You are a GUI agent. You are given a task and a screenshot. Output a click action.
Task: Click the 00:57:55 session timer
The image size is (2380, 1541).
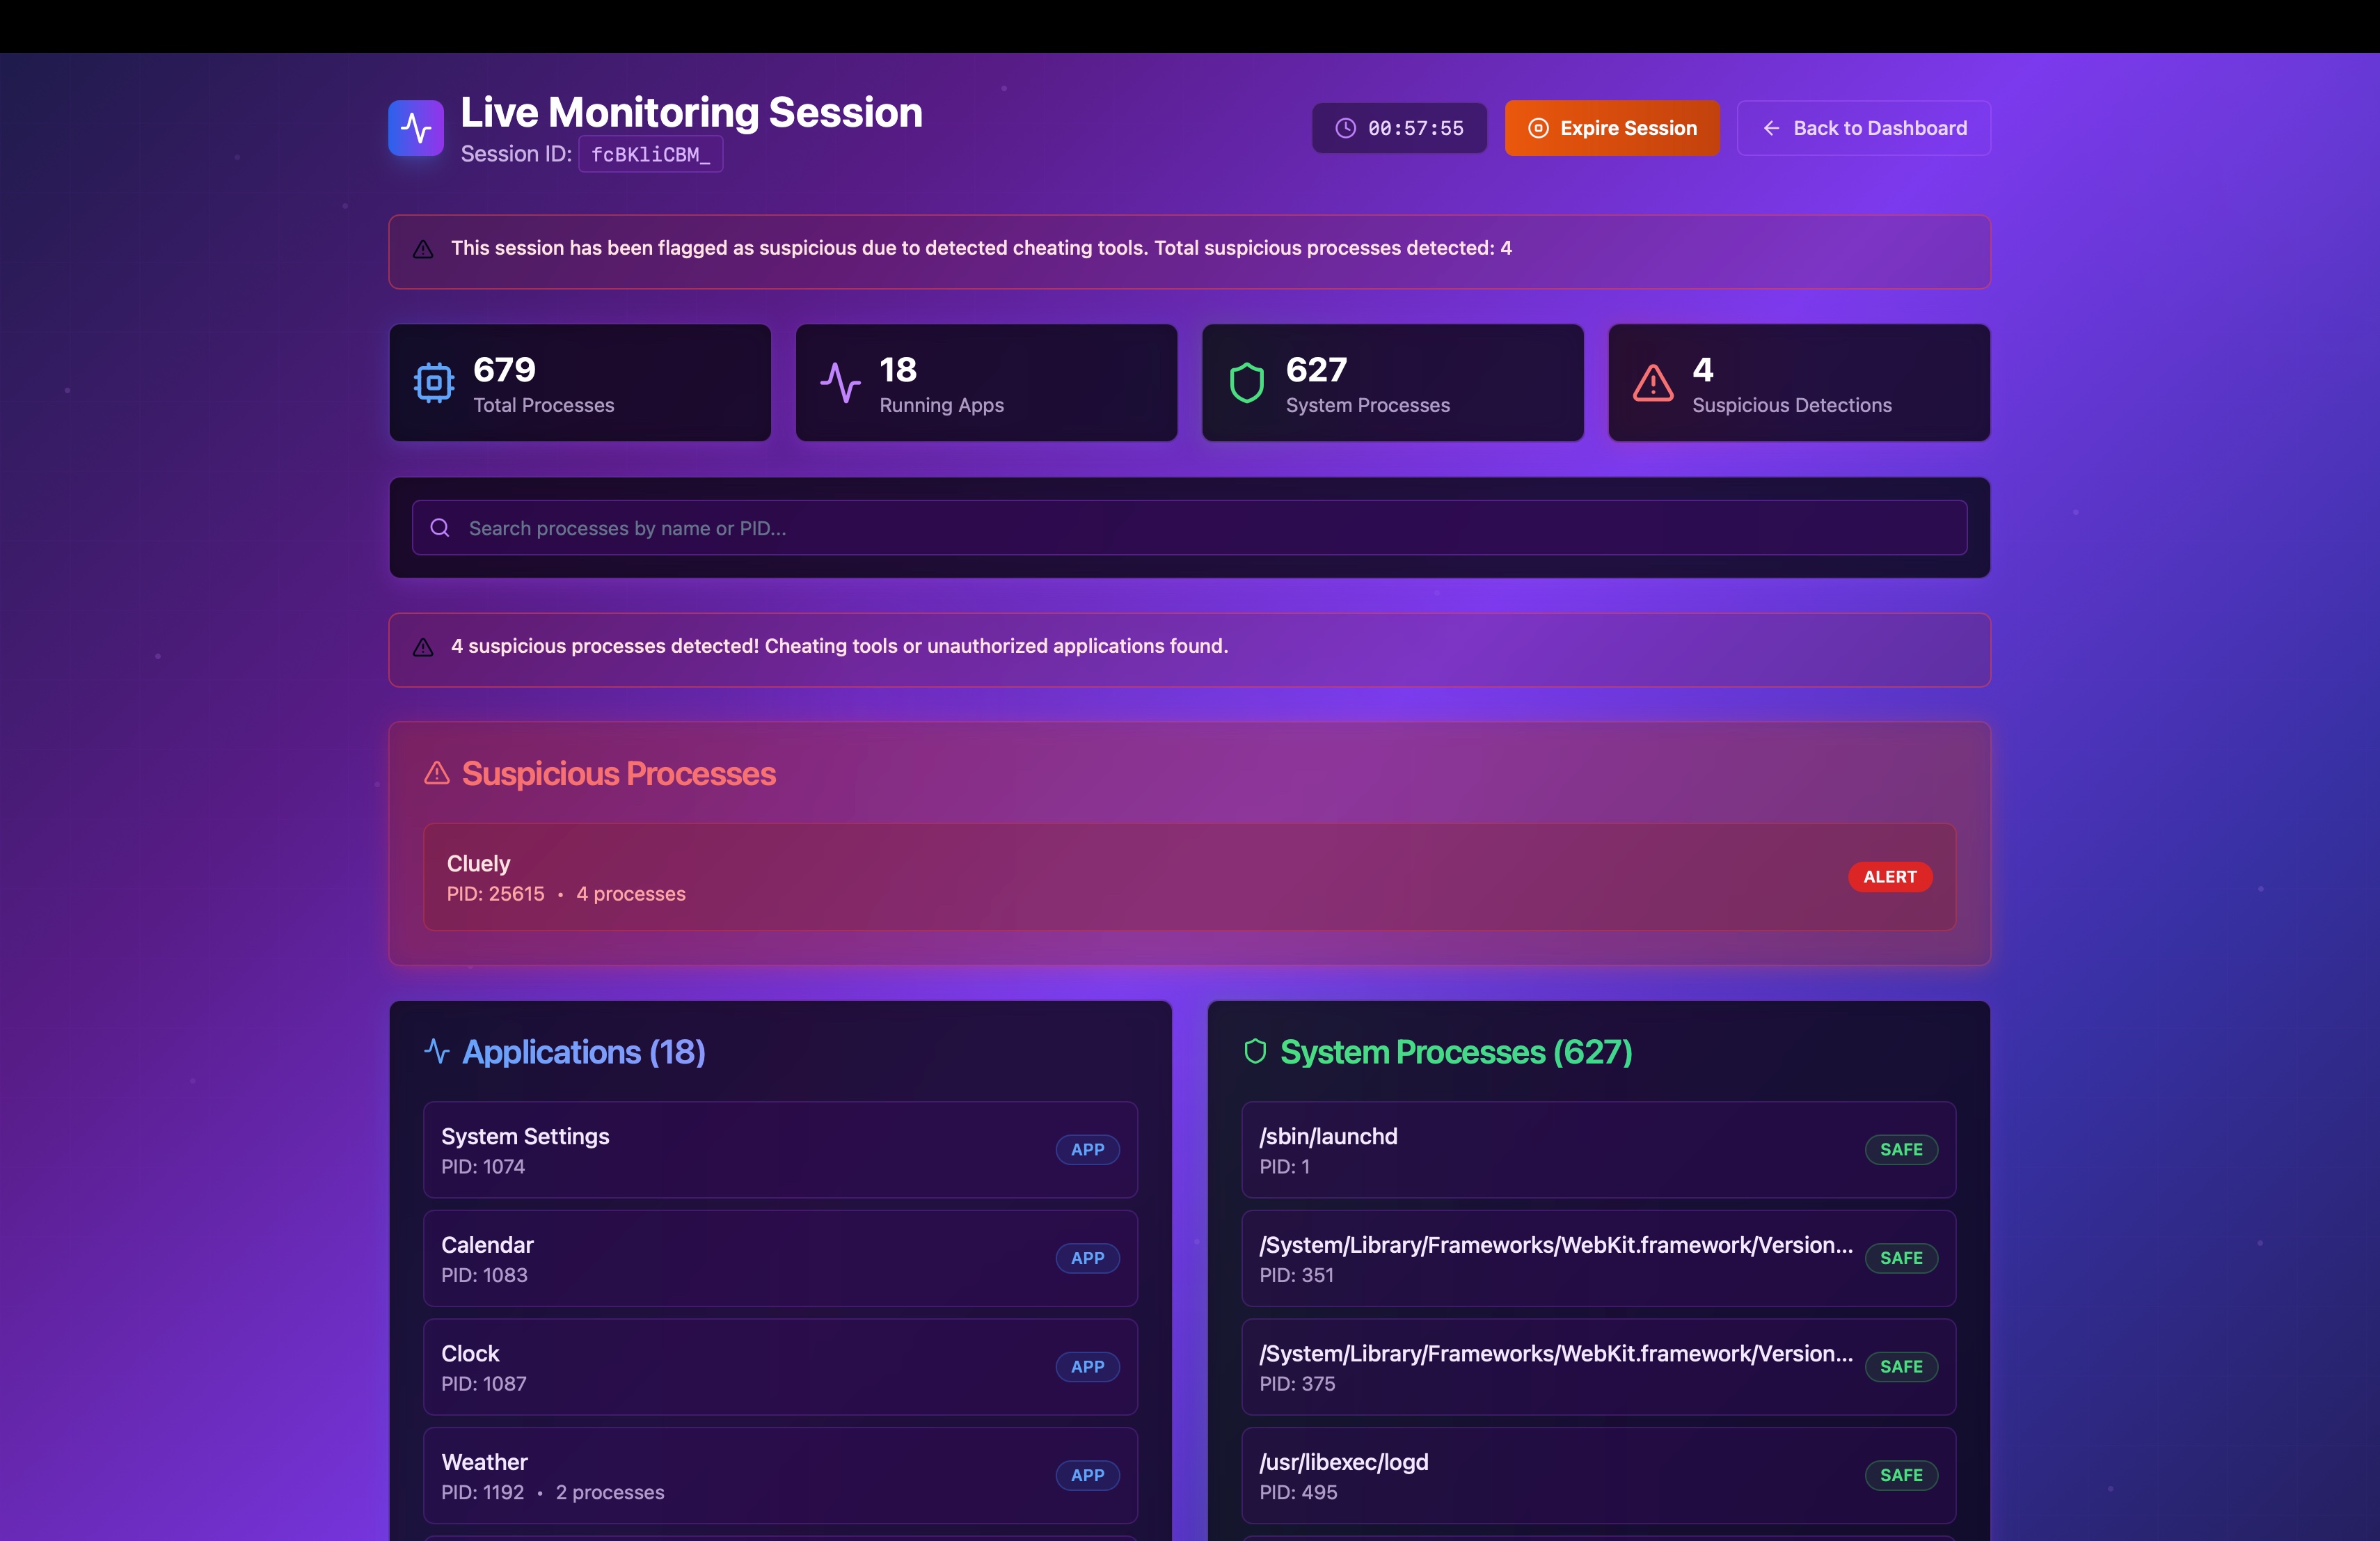1399,128
